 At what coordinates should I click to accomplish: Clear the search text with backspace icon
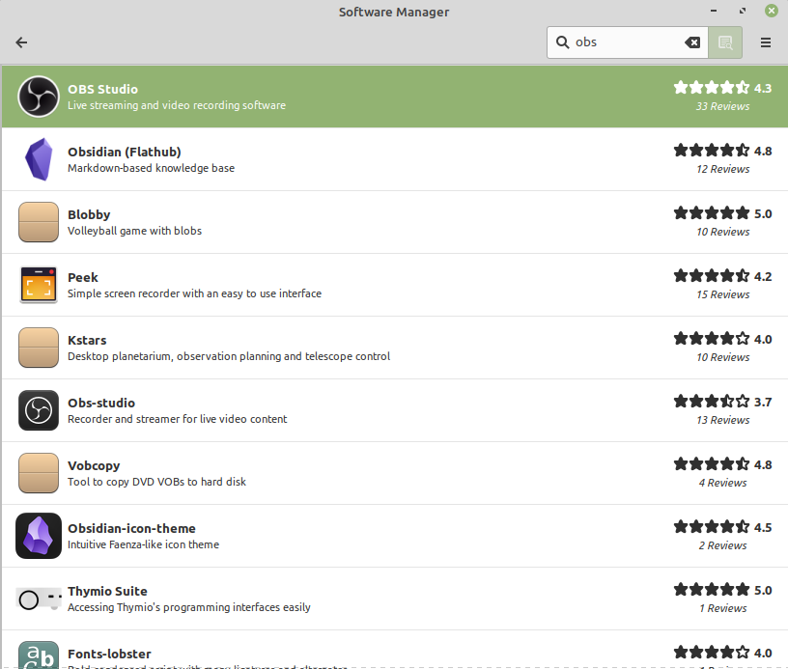click(x=692, y=42)
